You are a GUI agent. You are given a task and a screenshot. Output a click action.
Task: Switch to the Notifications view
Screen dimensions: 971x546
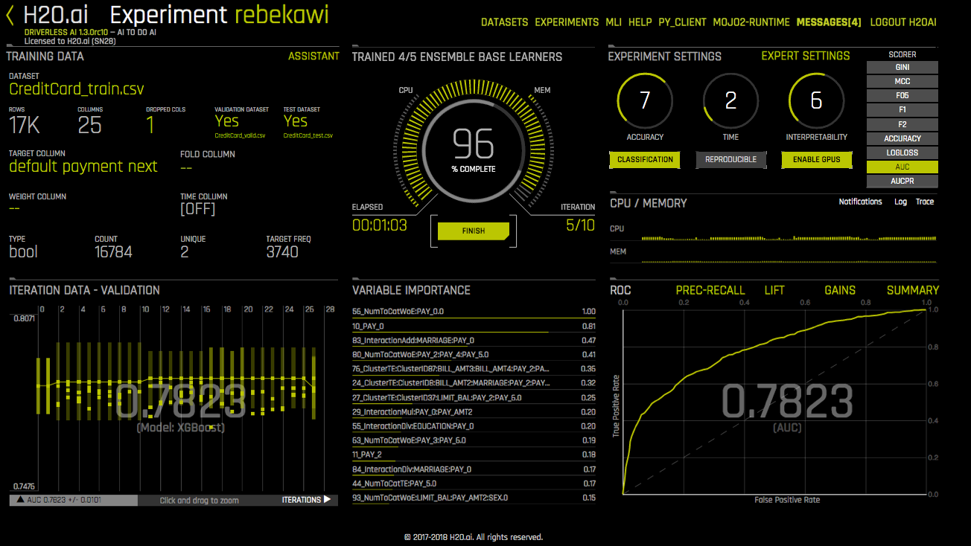coord(860,202)
